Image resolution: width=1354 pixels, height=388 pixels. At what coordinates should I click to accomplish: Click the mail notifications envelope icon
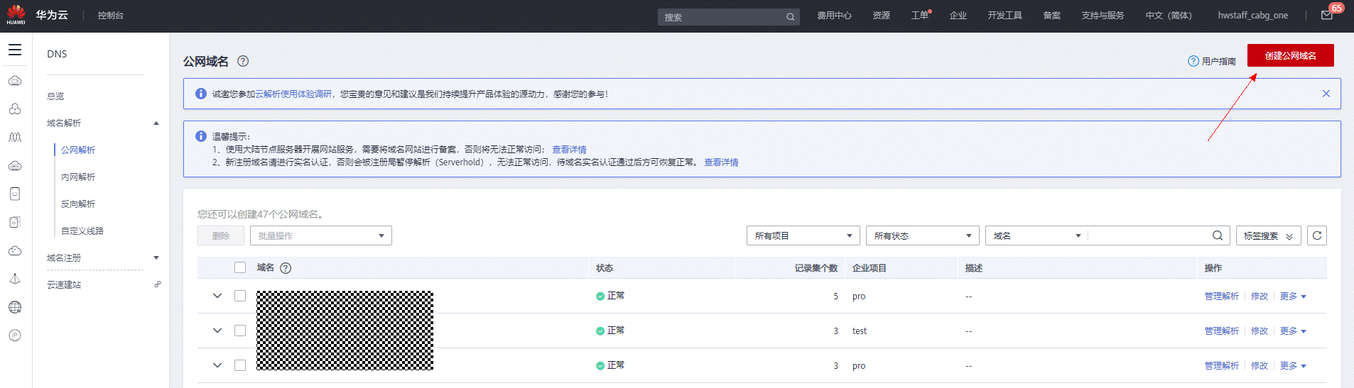tap(1326, 16)
